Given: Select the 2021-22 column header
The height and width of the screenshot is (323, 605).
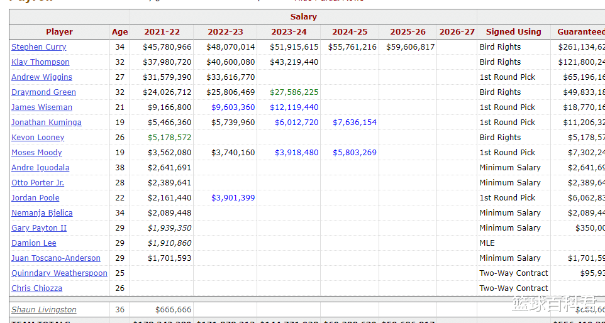Looking at the screenshot, I should (x=162, y=31).
